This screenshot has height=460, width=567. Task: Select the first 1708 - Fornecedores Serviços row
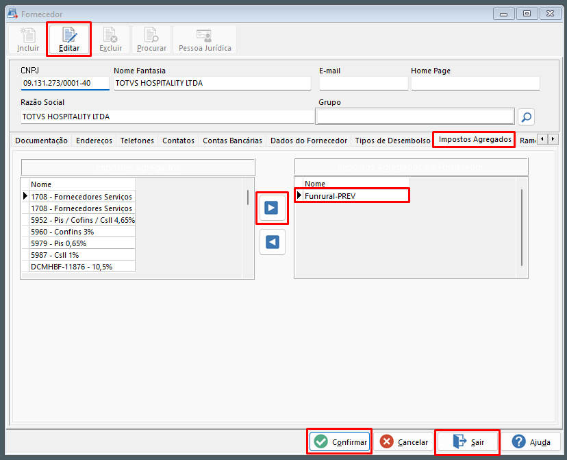[82, 197]
